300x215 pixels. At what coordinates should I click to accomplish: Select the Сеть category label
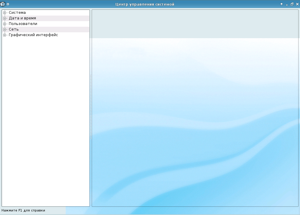coord(14,29)
